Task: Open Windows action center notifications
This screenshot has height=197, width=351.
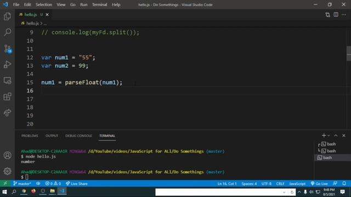Action: tap(342, 192)
